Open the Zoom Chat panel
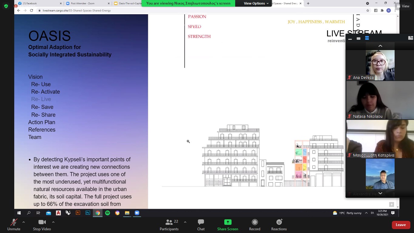The height and width of the screenshot is (233, 414). pos(201,225)
